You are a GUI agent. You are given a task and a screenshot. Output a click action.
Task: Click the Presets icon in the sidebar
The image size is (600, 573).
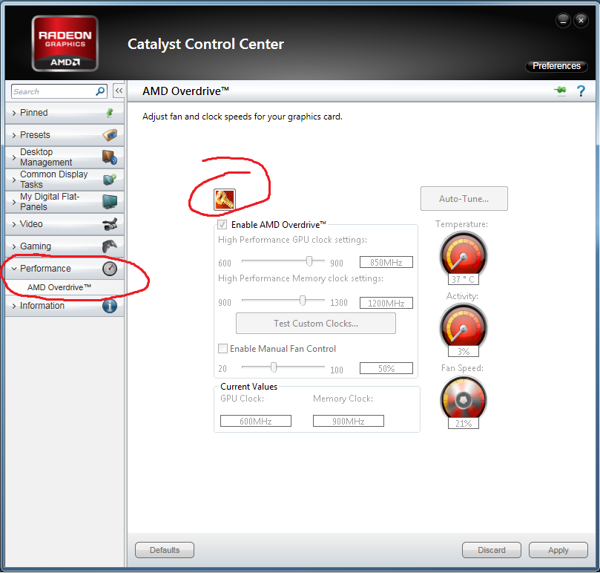[110, 135]
